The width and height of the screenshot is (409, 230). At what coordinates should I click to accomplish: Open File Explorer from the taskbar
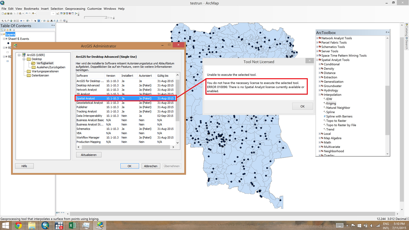(32, 225)
